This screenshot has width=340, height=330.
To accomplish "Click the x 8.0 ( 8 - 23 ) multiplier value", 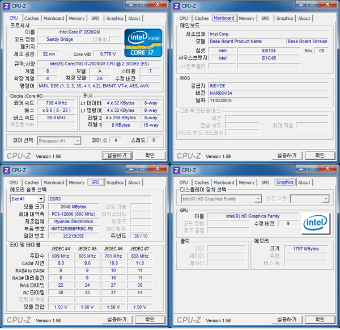I will [56, 110].
